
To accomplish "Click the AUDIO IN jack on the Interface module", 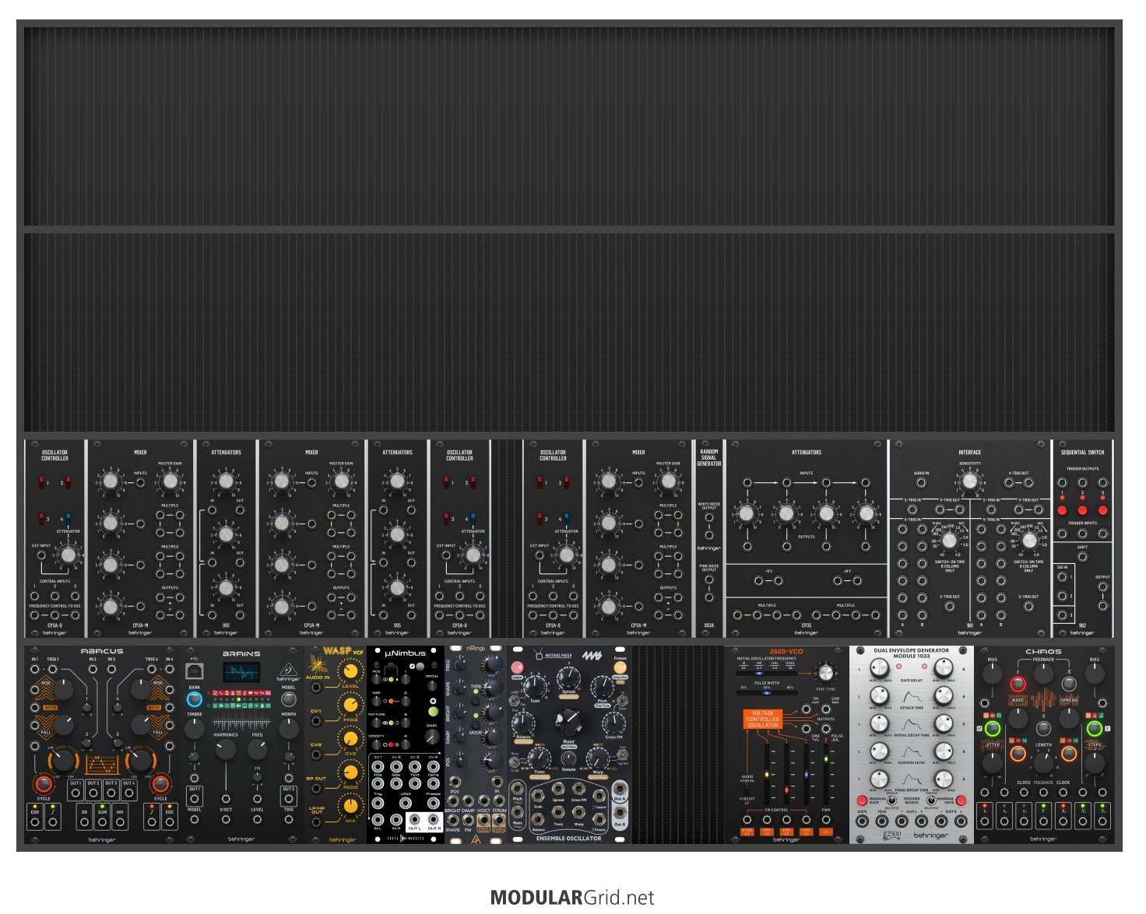I will point(921,483).
